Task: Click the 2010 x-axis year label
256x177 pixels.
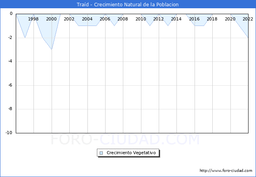Action: click(x=141, y=19)
